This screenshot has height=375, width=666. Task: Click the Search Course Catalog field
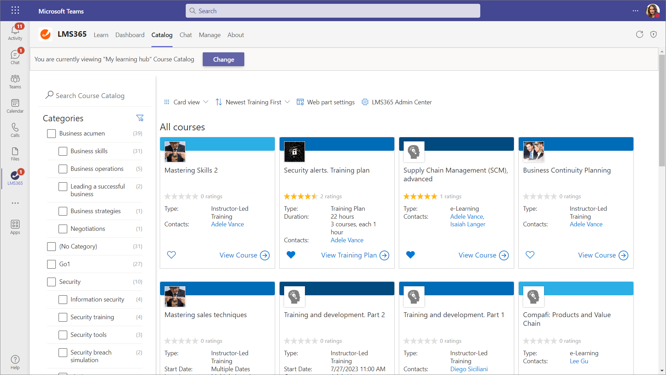pyautogui.click(x=90, y=96)
